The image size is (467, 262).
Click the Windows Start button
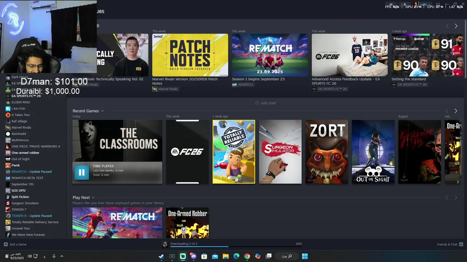pyautogui.click(x=305, y=256)
